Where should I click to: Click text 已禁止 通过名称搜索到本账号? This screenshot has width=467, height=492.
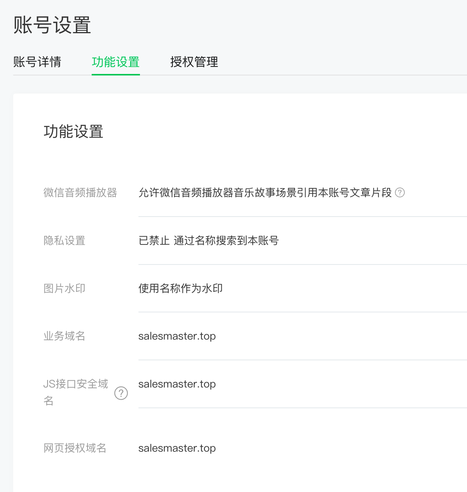(x=209, y=241)
